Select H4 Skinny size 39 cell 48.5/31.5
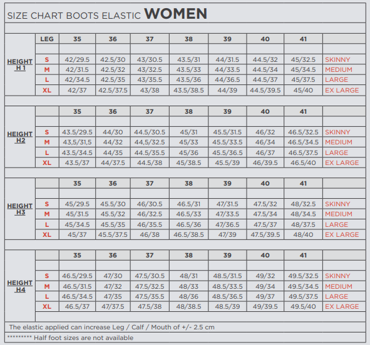This screenshot has height=345, width=370. (227, 276)
